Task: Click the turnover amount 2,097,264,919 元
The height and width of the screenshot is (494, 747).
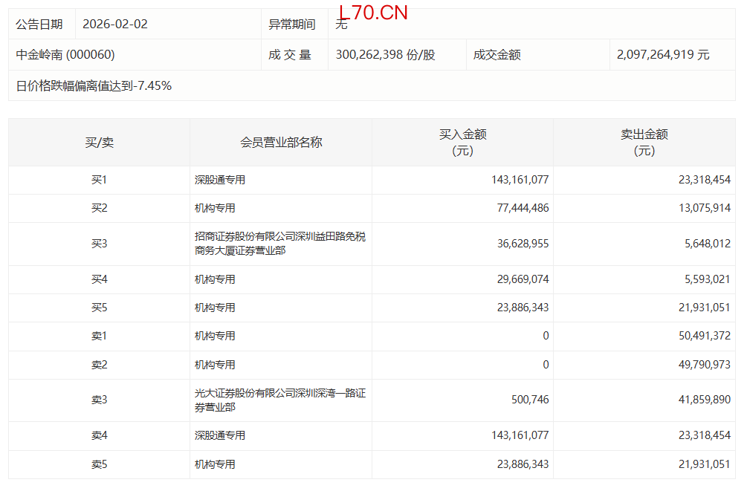Action: [663, 55]
